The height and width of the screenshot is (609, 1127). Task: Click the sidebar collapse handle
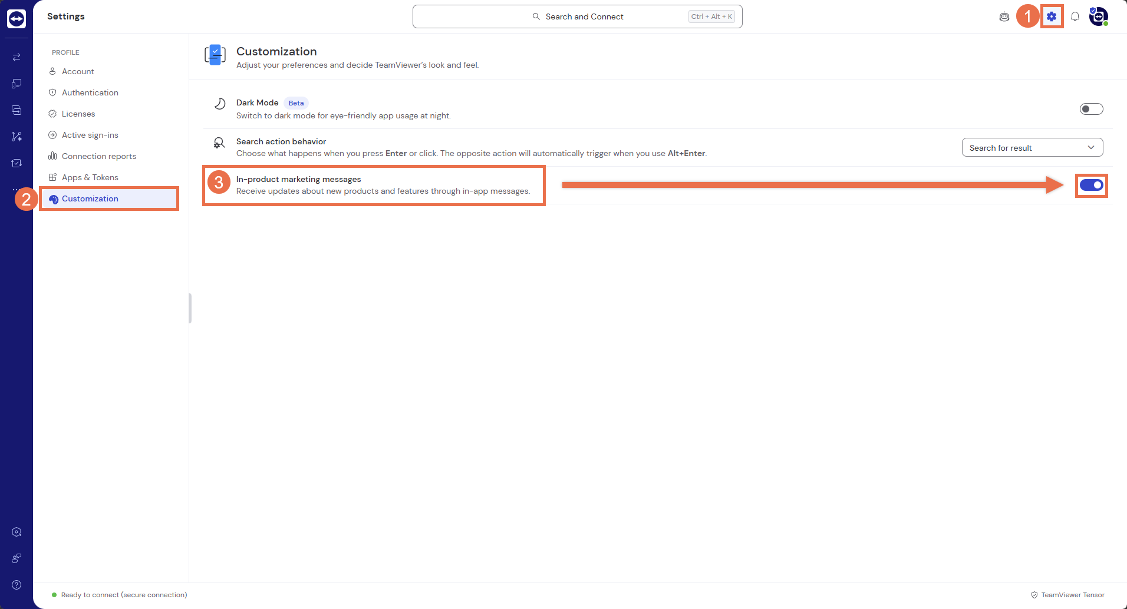190,308
